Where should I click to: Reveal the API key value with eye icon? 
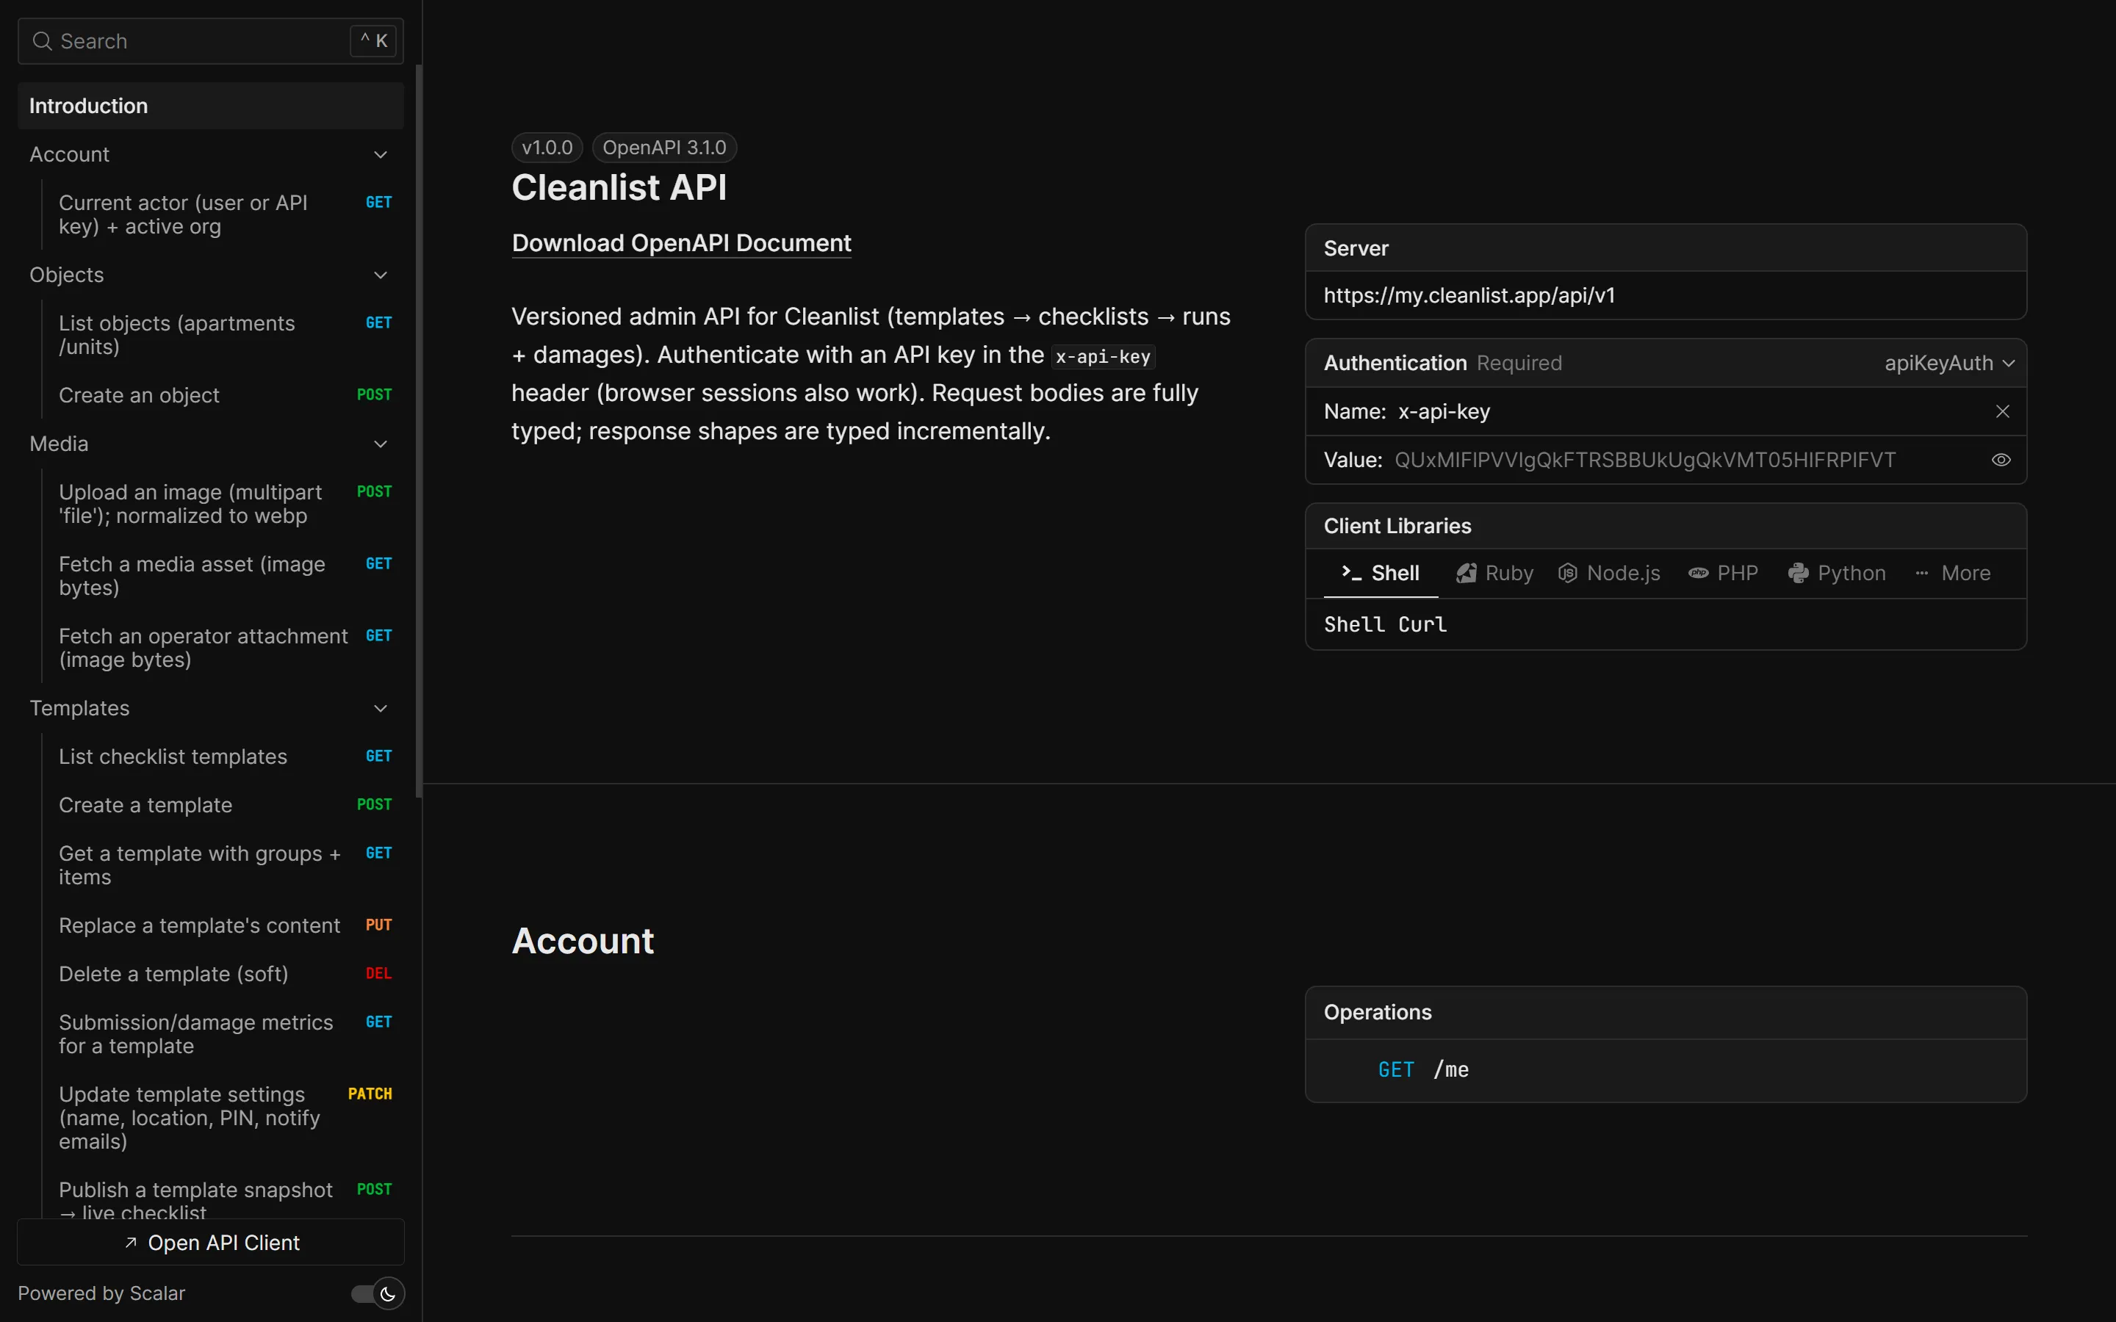tap(2001, 460)
